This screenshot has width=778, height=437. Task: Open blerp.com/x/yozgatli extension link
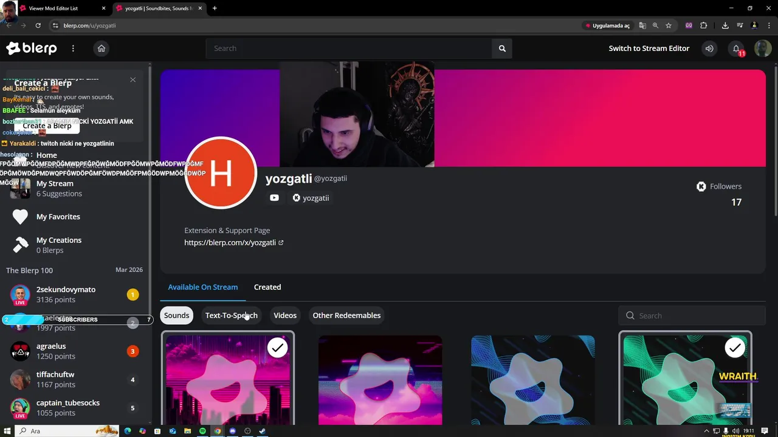[x=234, y=243]
